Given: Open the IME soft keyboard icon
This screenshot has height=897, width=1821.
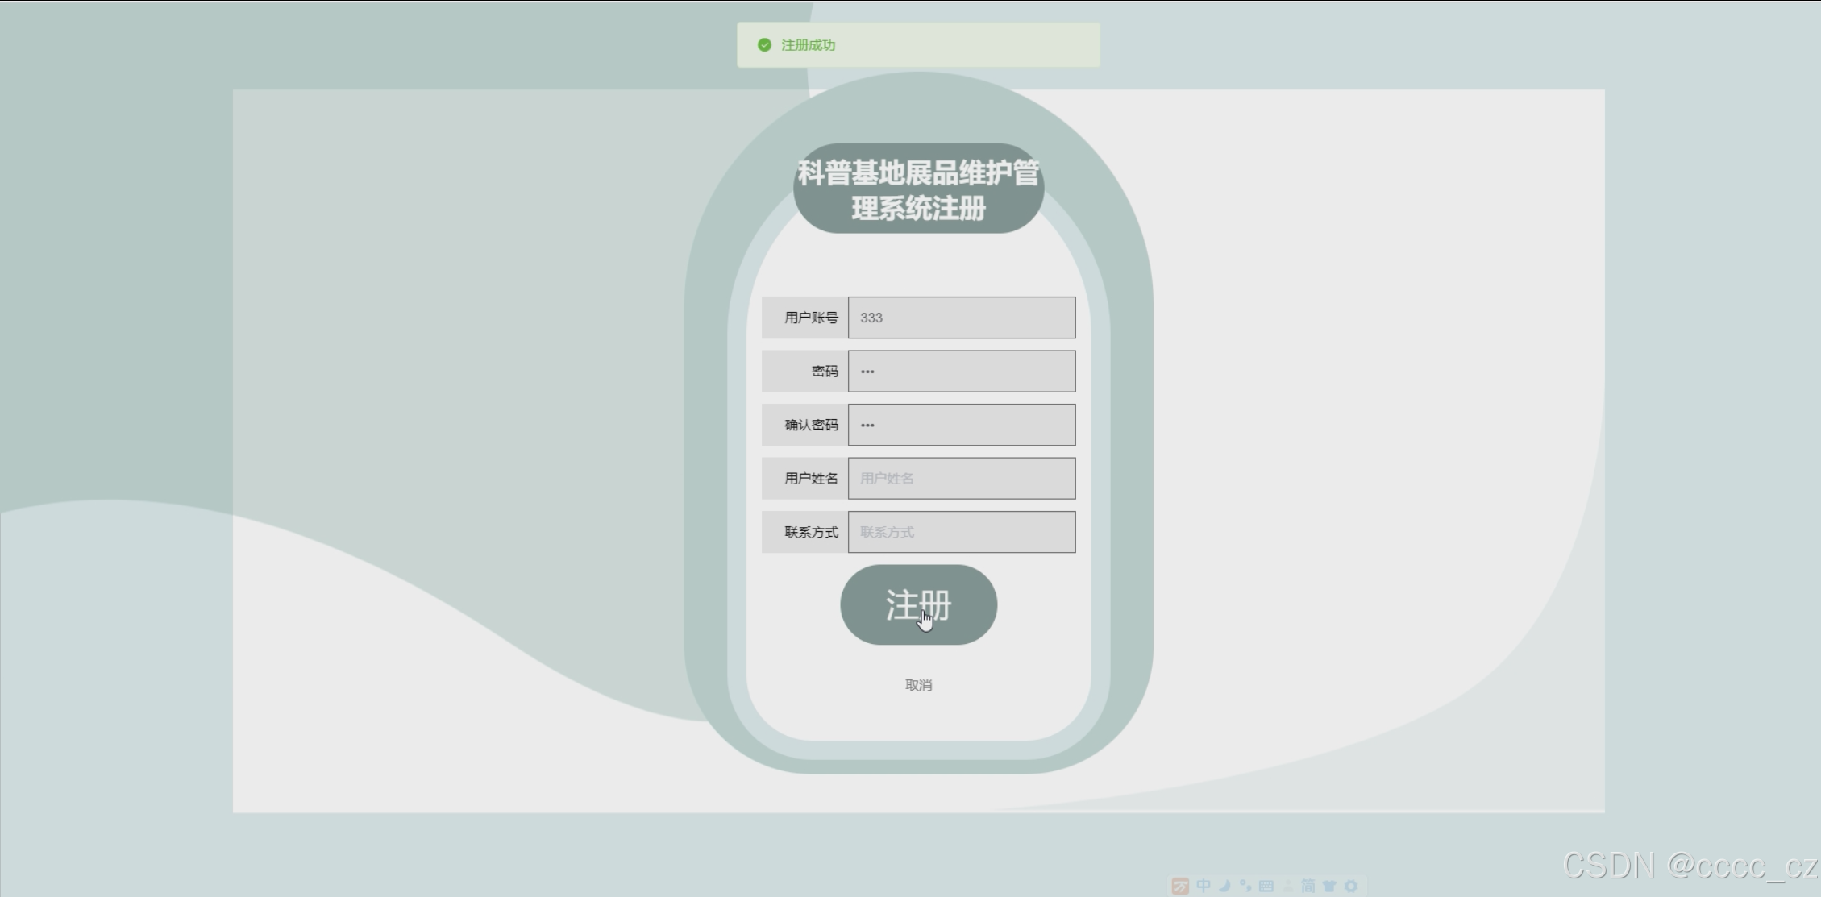Looking at the screenshot, I should coord(1266,886).
